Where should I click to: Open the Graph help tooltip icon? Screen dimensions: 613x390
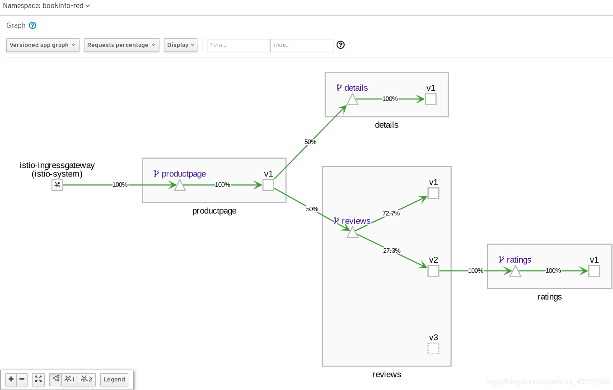(33, 25)
